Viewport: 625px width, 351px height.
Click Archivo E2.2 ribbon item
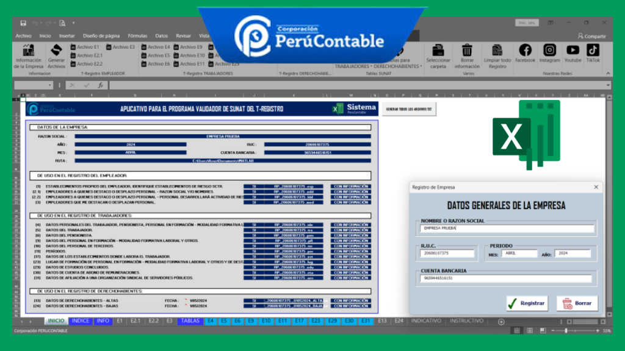pyautogui.click(x=87, y=63)
